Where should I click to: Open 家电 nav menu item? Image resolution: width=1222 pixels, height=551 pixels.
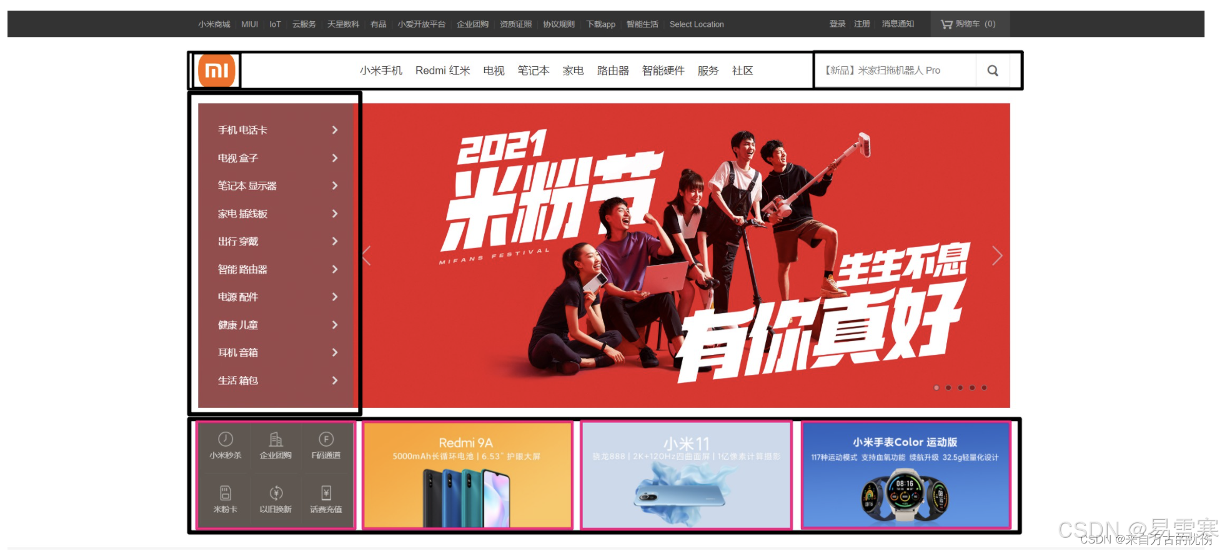[573, 71]
